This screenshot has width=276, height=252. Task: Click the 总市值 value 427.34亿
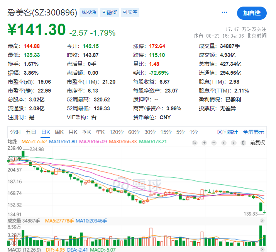tap(230, 64)
